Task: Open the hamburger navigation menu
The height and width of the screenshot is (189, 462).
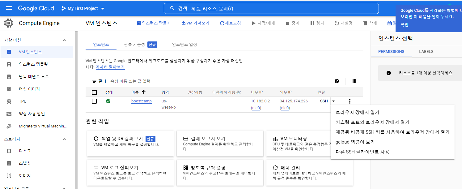Action: 9,8
